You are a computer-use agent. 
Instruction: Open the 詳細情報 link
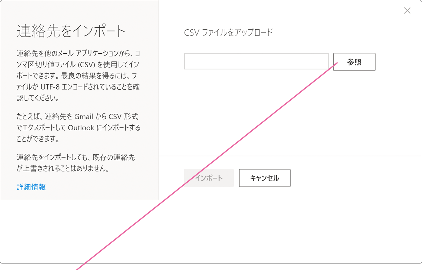coord(31,187)
